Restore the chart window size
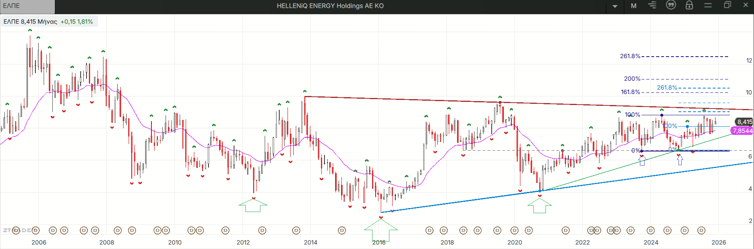The height and width of the screenshot is (249, 754). coord(727,5)
